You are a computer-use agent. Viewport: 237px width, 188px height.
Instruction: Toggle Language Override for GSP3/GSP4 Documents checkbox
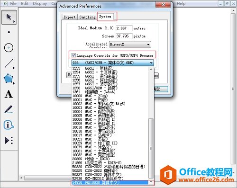pos(73,55)
